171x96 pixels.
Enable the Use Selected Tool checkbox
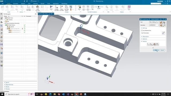click(x=142, y=30)
